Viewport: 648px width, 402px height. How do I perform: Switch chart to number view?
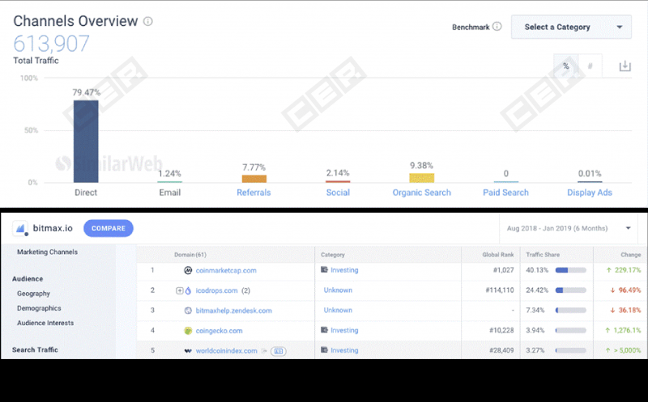[x=590, y=66]
